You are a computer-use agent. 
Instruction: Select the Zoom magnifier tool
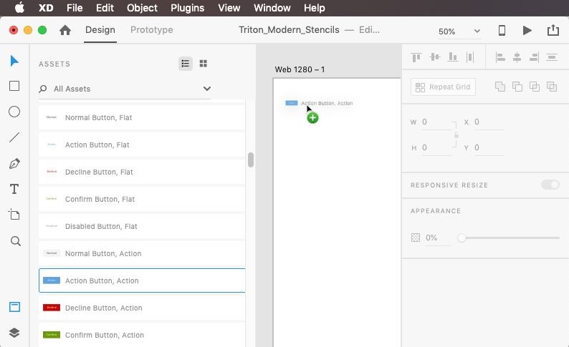click(14, 241)
